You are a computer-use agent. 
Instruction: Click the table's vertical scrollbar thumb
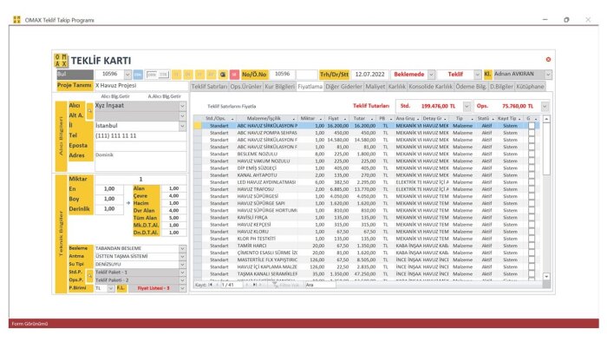pyautogui.click(x=546, y=149)
